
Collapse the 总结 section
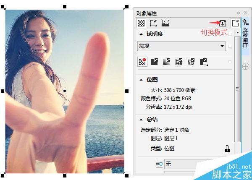(141, 120)
